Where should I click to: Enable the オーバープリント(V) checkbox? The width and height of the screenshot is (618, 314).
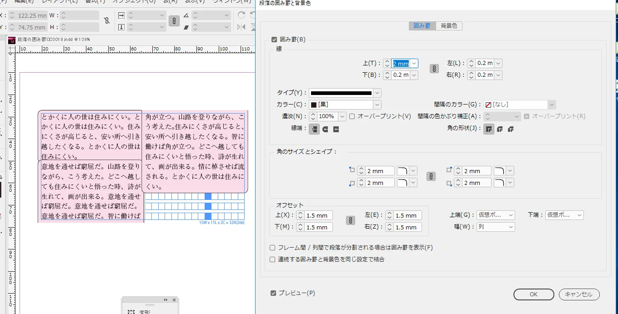click(352, 117)
